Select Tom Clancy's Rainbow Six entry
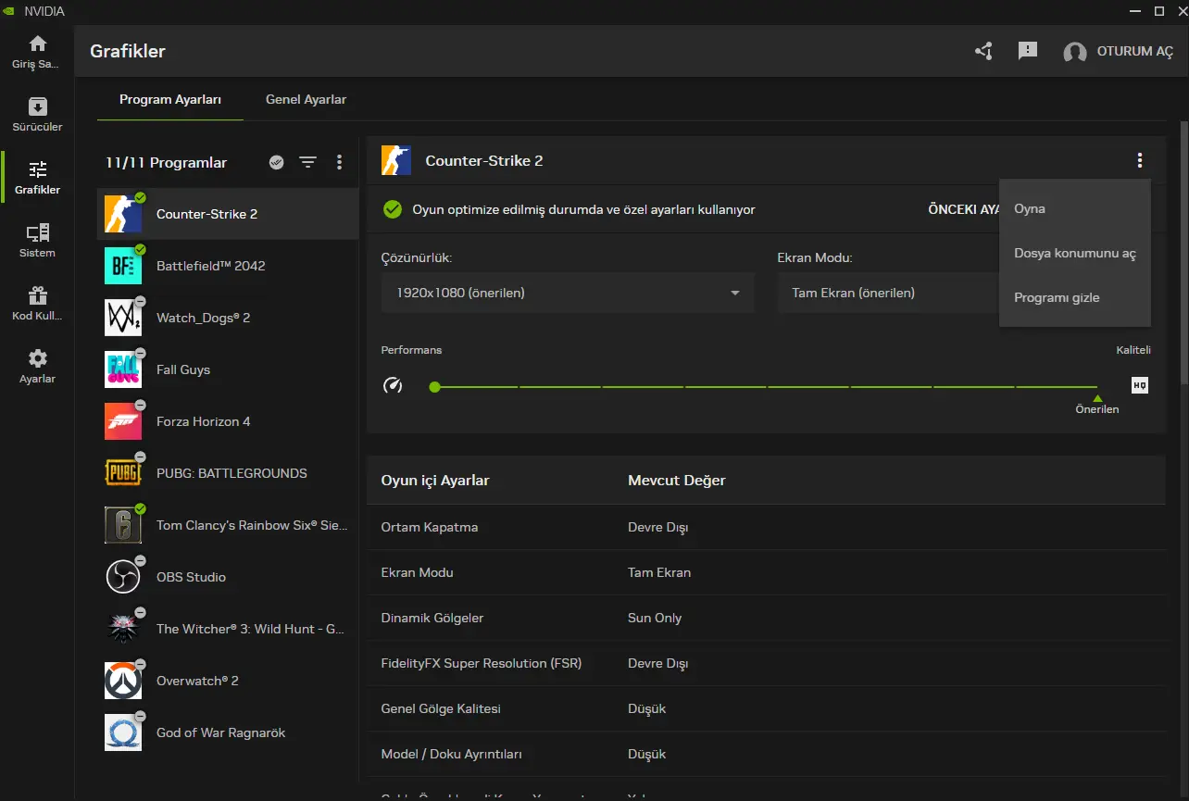 [x=228, y=525]
